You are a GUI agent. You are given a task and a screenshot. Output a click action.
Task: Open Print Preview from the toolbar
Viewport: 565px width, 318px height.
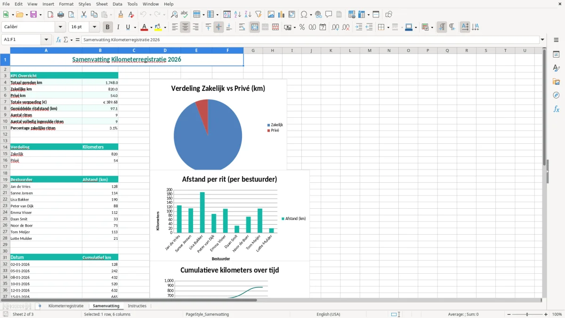click(71, 15)
